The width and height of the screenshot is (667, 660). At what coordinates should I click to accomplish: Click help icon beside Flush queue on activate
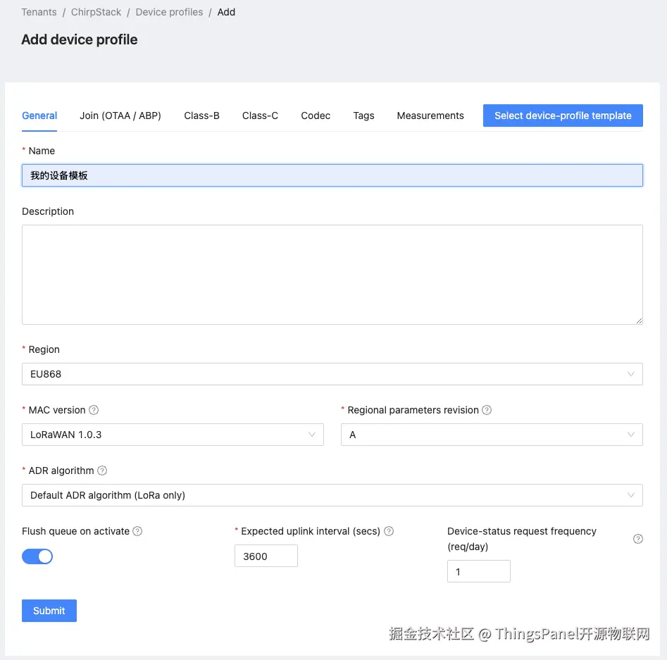137,531
